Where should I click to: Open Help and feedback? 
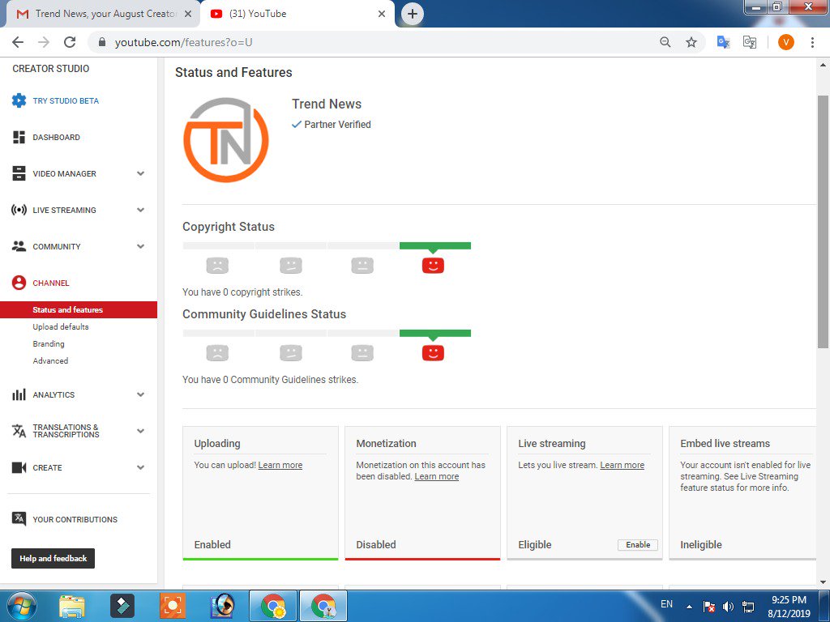[x=53, y=559]
